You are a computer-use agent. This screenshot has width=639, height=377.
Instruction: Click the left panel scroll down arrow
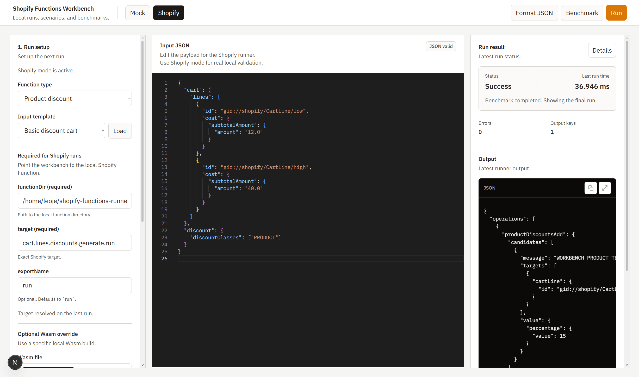point(142,365)
